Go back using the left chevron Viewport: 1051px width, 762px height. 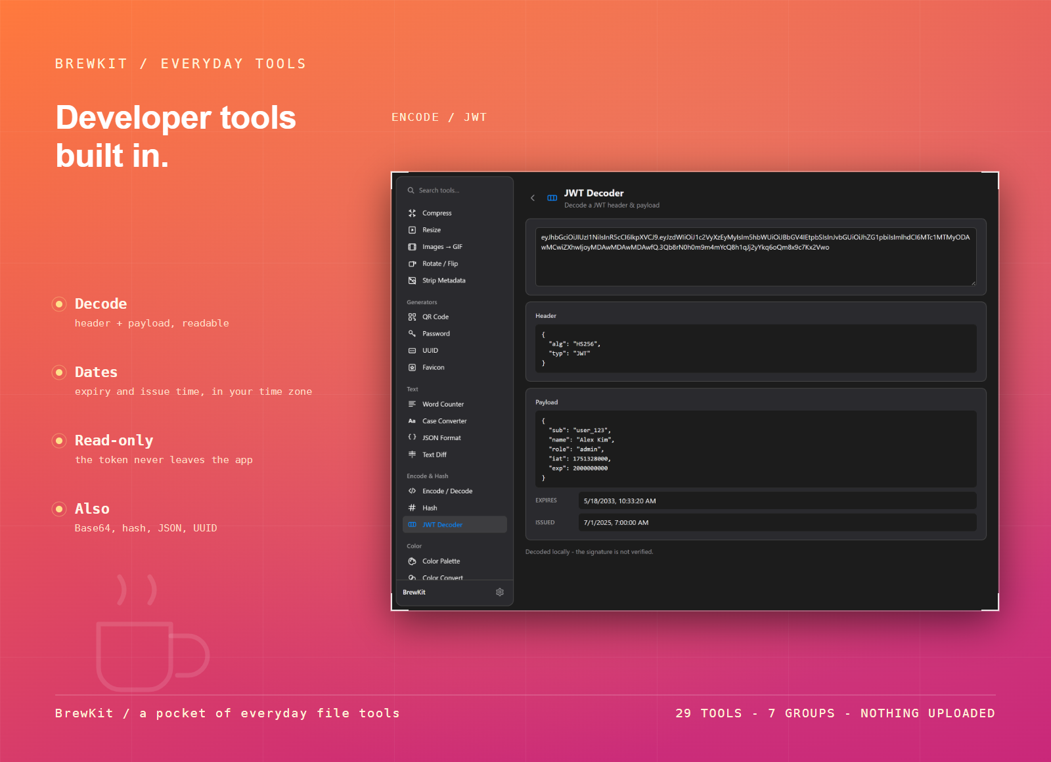pos(533,198)
